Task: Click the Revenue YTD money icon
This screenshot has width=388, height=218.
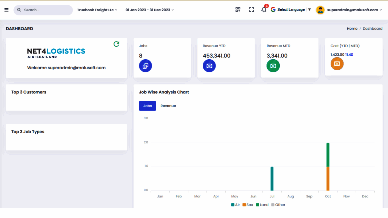Action: coord(209,66)
